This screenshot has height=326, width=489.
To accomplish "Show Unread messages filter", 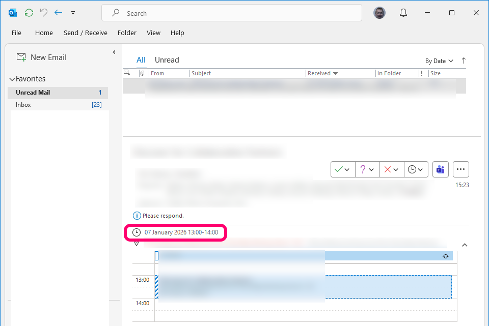I will pos(167,60).
